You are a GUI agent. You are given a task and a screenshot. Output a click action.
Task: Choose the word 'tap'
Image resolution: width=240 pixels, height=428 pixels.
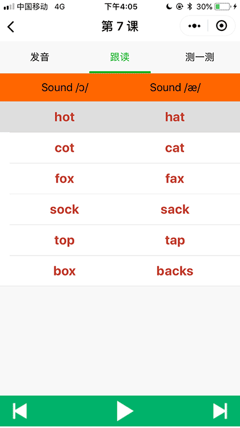pyautogui.click(x=175, y=241)
